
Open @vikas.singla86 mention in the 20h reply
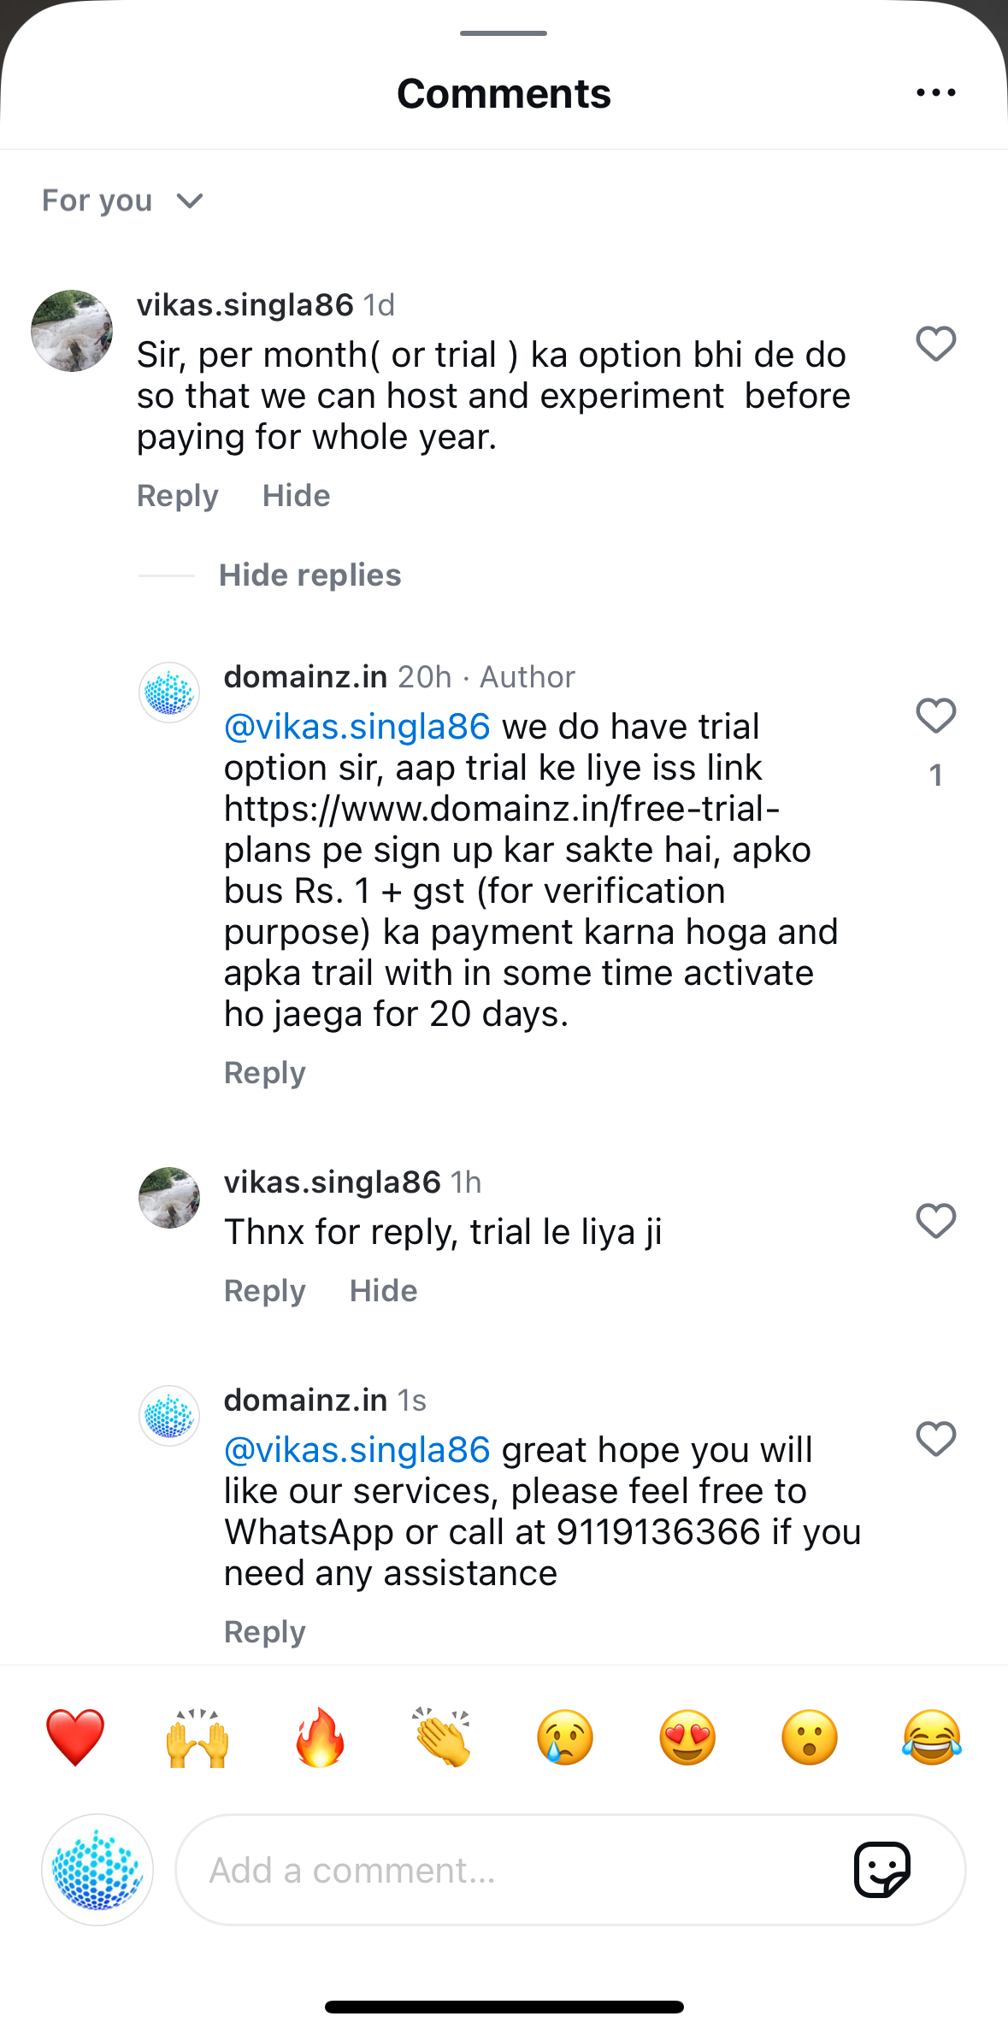[x=357, y=727]
